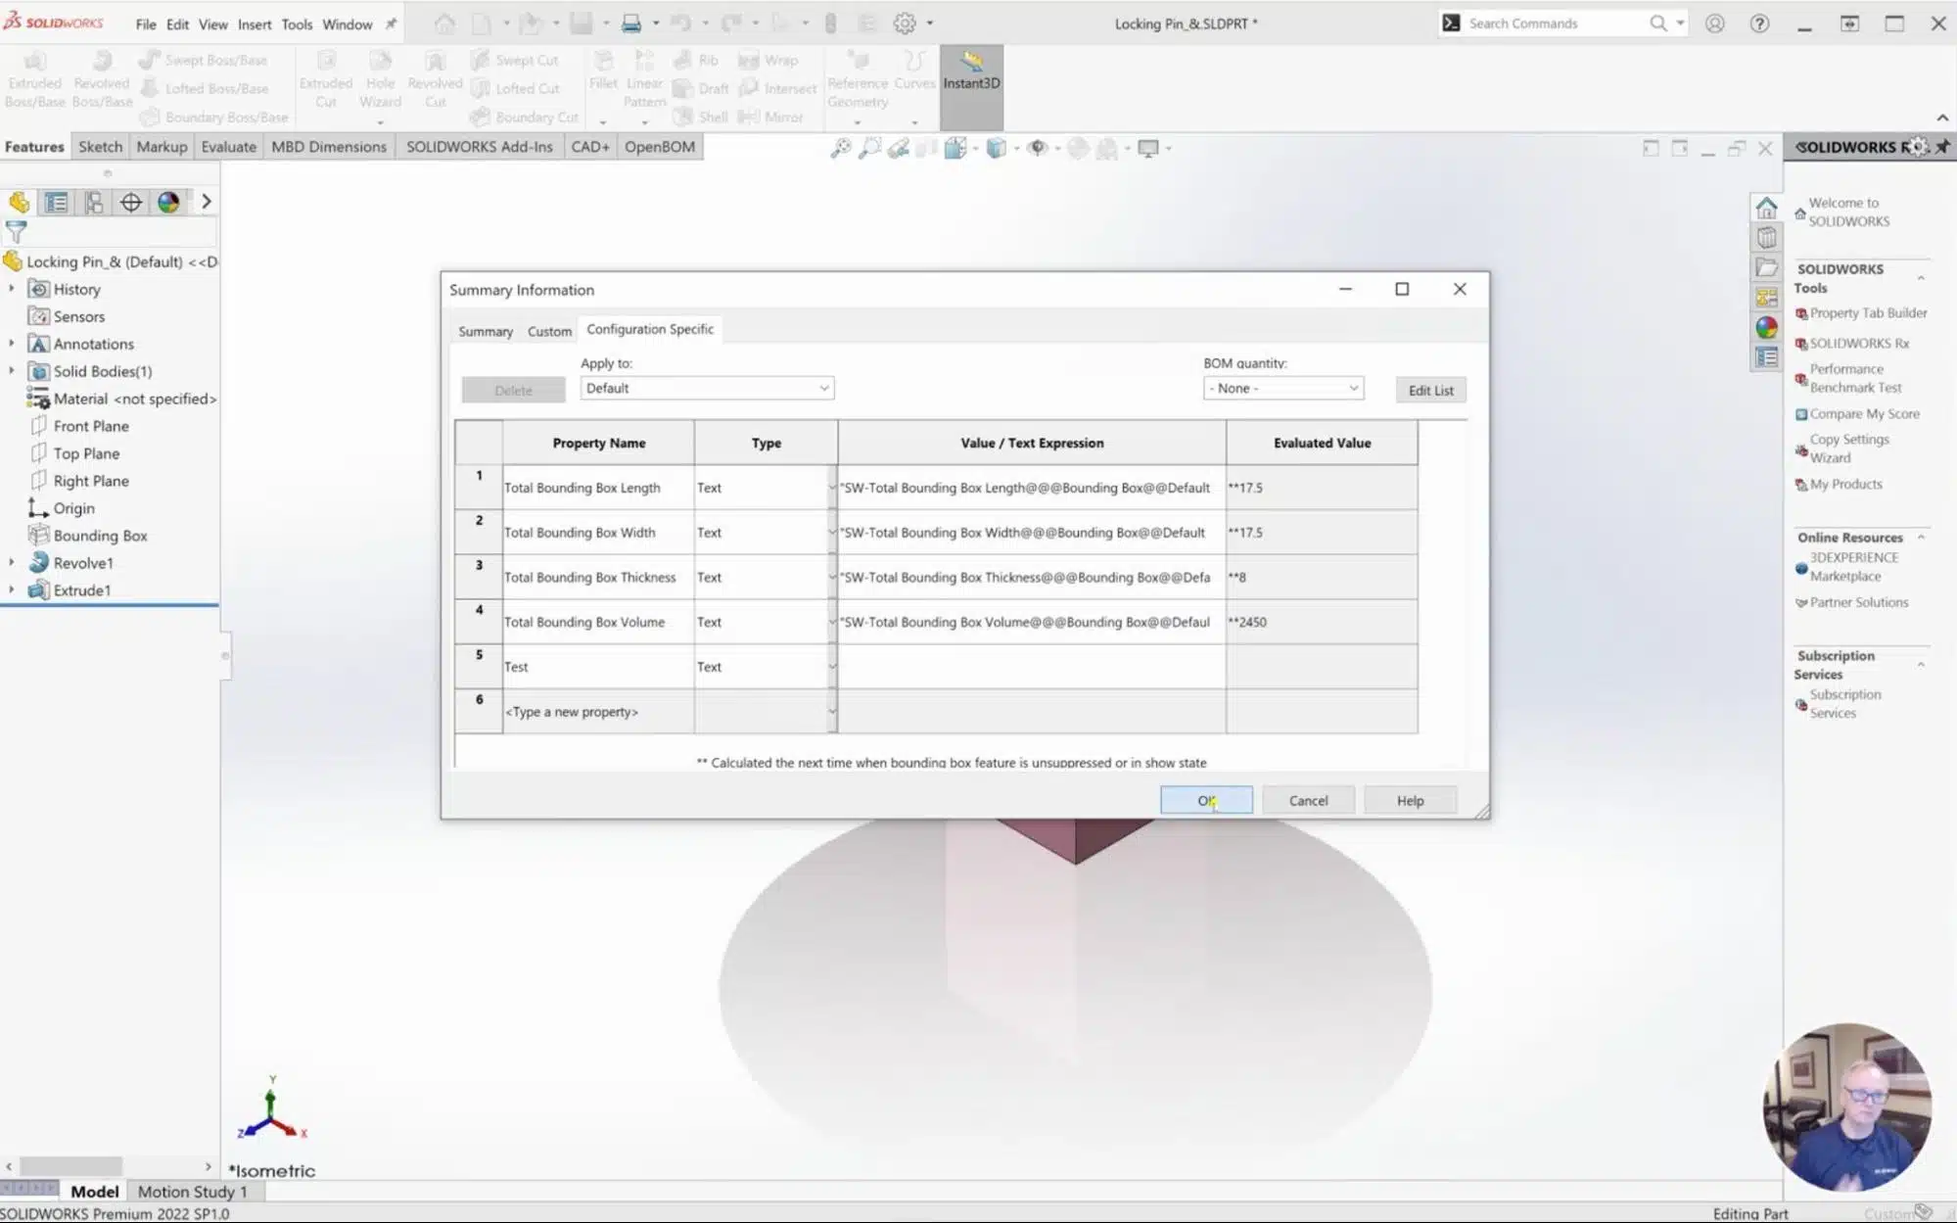Expand the Solid Bodies(1) node

(x=12, y=371)
